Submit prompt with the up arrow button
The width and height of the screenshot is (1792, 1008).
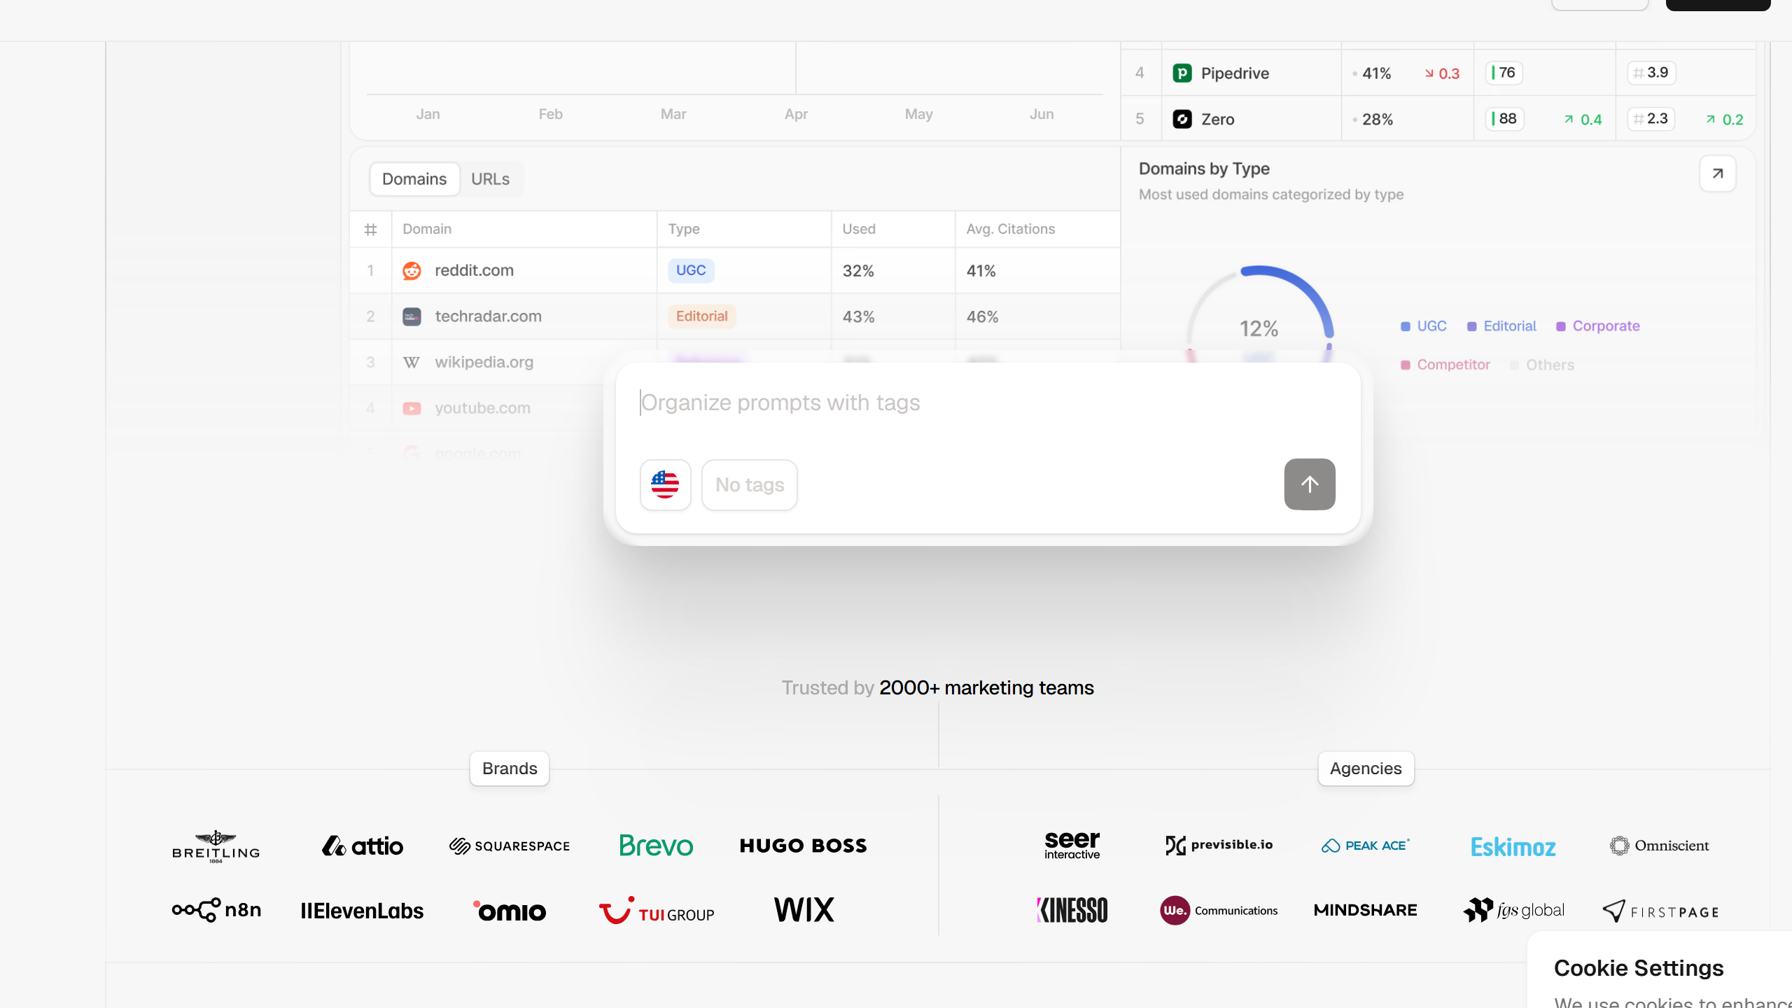pos(1310,484)
